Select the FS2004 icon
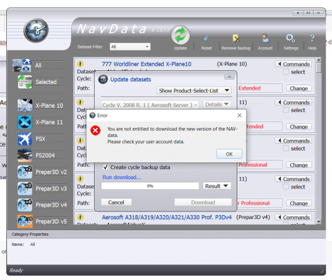Image resolution: width=332 pixels, height=280 pixels. 25,155
